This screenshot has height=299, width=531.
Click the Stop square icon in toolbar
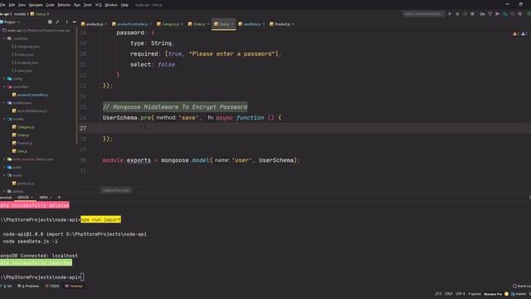pos(472,14)
